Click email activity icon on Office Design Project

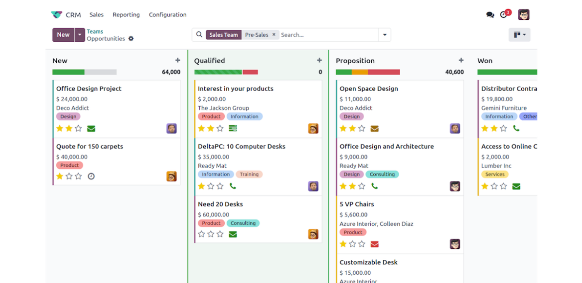point(91,128)
